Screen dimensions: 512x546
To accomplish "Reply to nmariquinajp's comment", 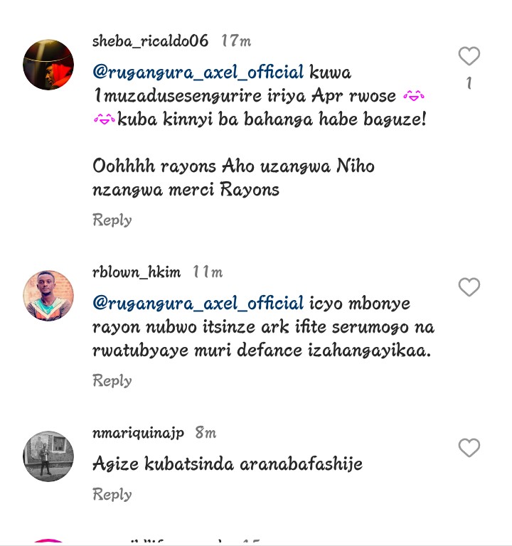I will pos(112,495).
